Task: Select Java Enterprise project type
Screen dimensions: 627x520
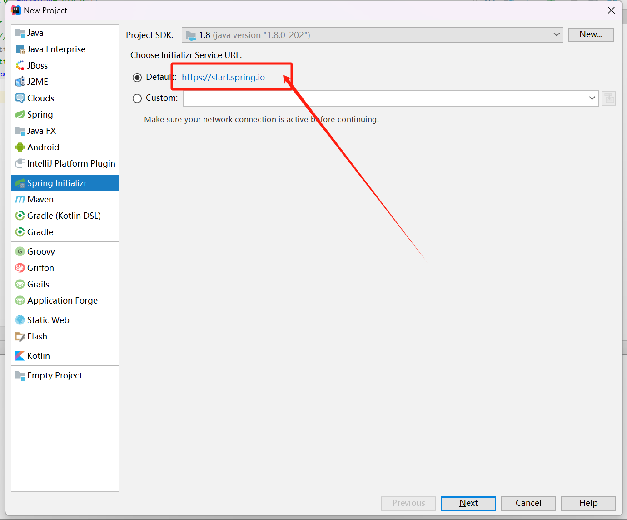Action: 65,49
